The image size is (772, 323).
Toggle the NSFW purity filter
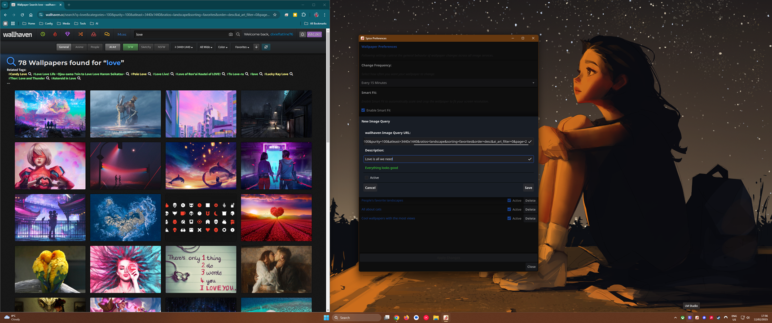pos(162,47)
